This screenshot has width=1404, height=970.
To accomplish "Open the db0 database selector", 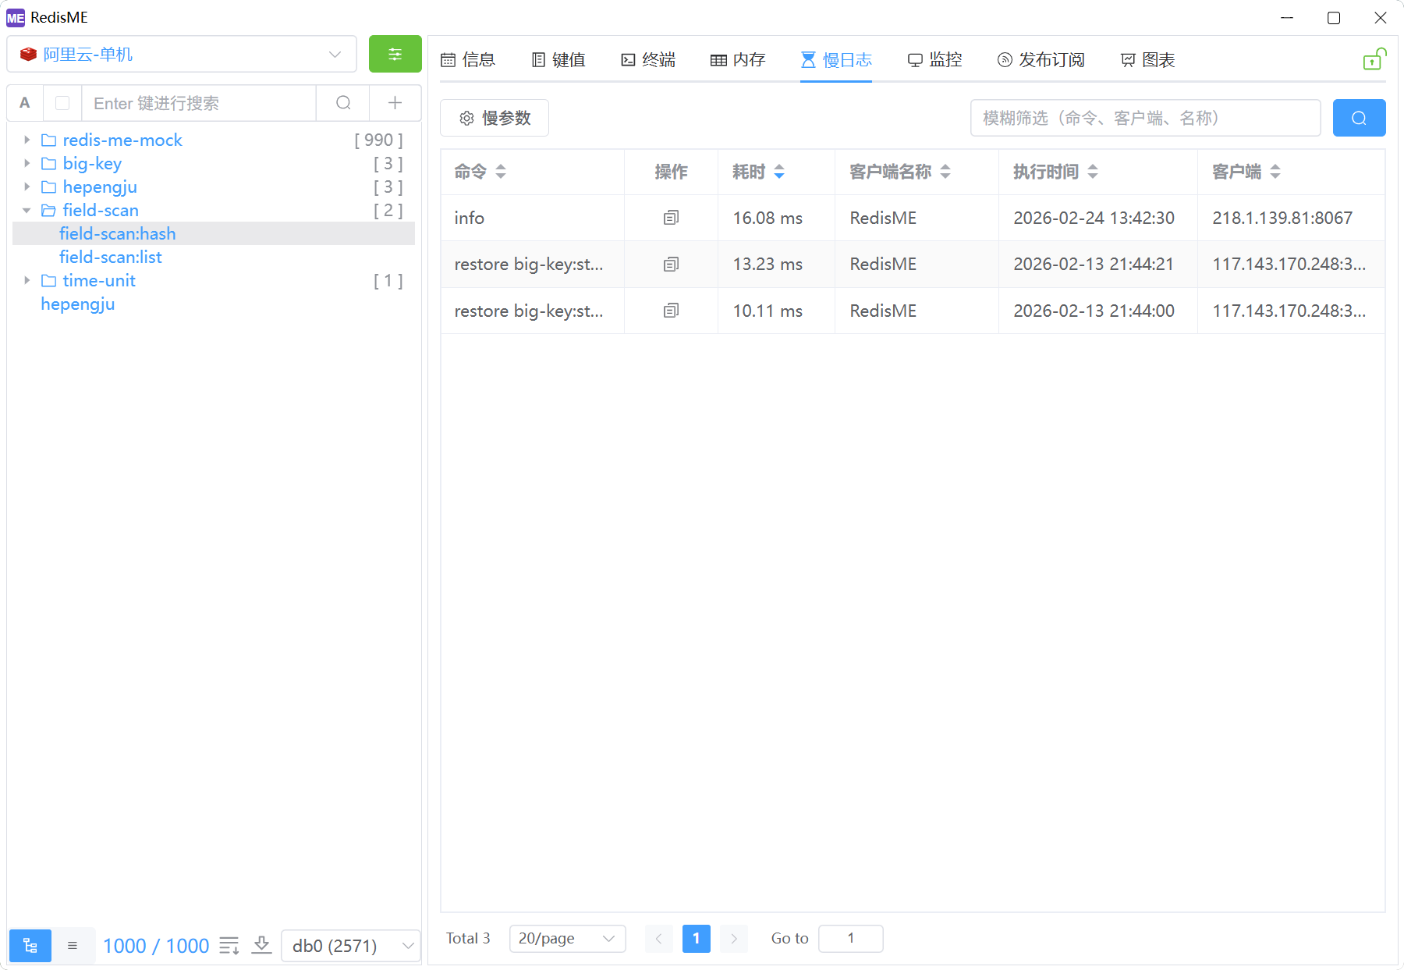I will (351, 946).
